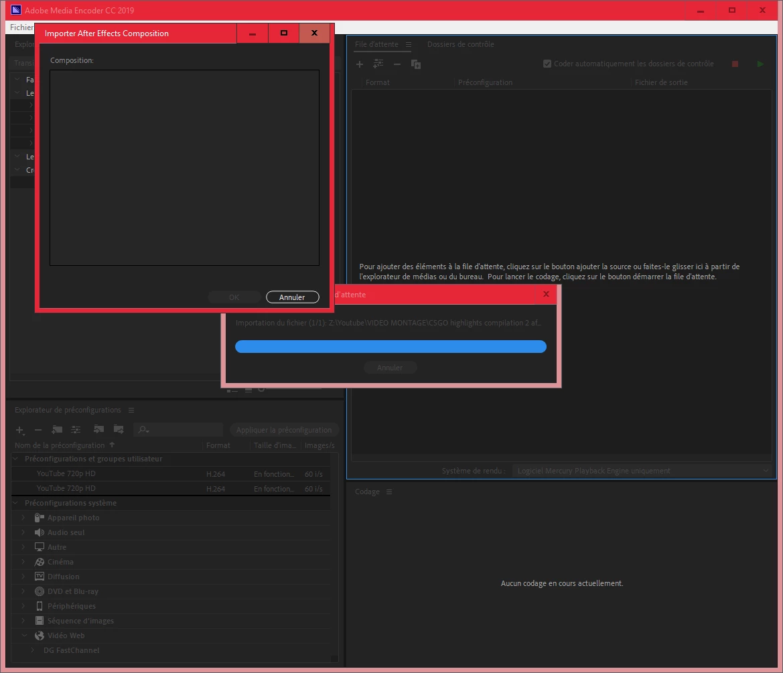783x673 pixels.
Task: Click the Appliquer la préconfiguration button
Action: [x=284, y=430]
